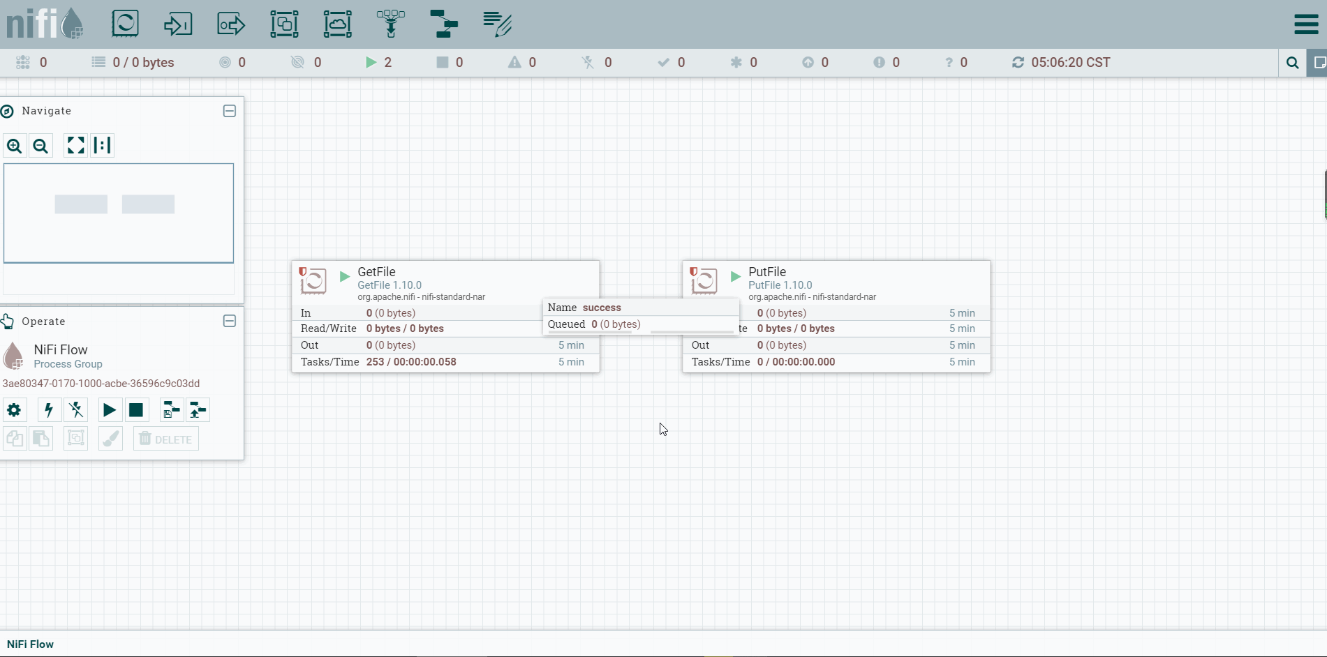
Task: Select the Remote Process Group icon
Action: 337,24
